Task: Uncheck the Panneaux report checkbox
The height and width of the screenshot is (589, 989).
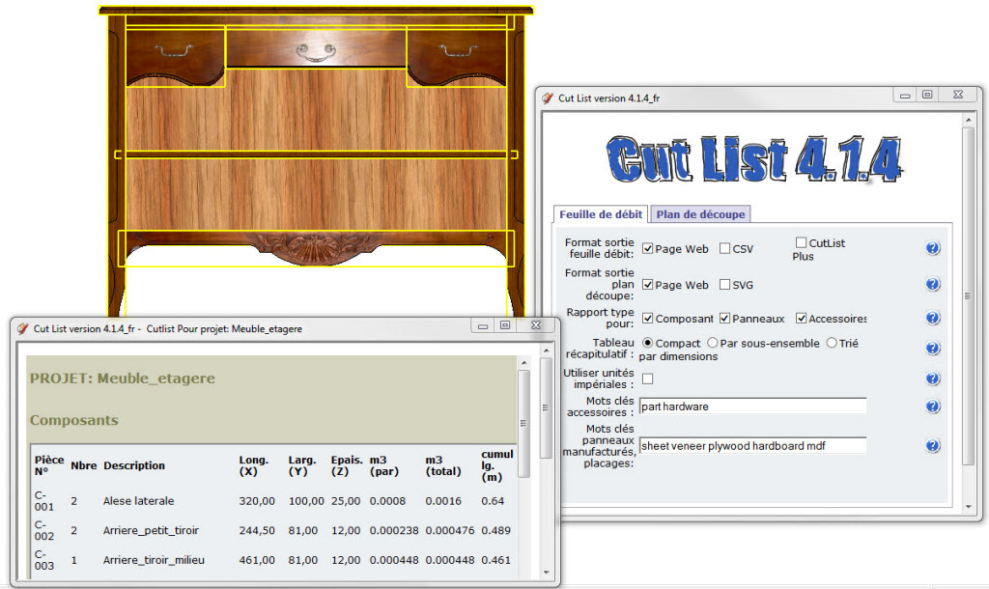Action: (x=724, y=319)
